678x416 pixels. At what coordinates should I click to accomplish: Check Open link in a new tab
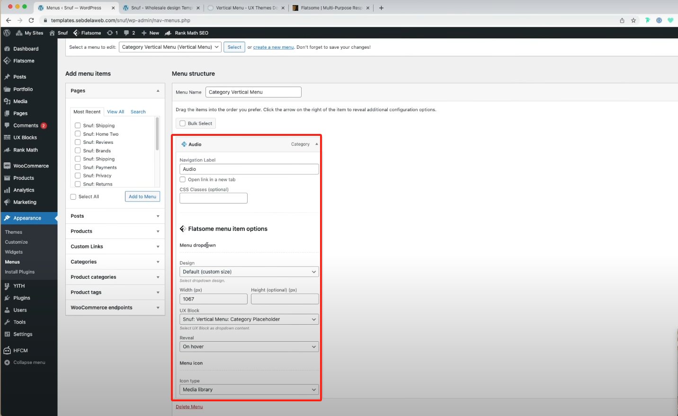click(183, 180)
